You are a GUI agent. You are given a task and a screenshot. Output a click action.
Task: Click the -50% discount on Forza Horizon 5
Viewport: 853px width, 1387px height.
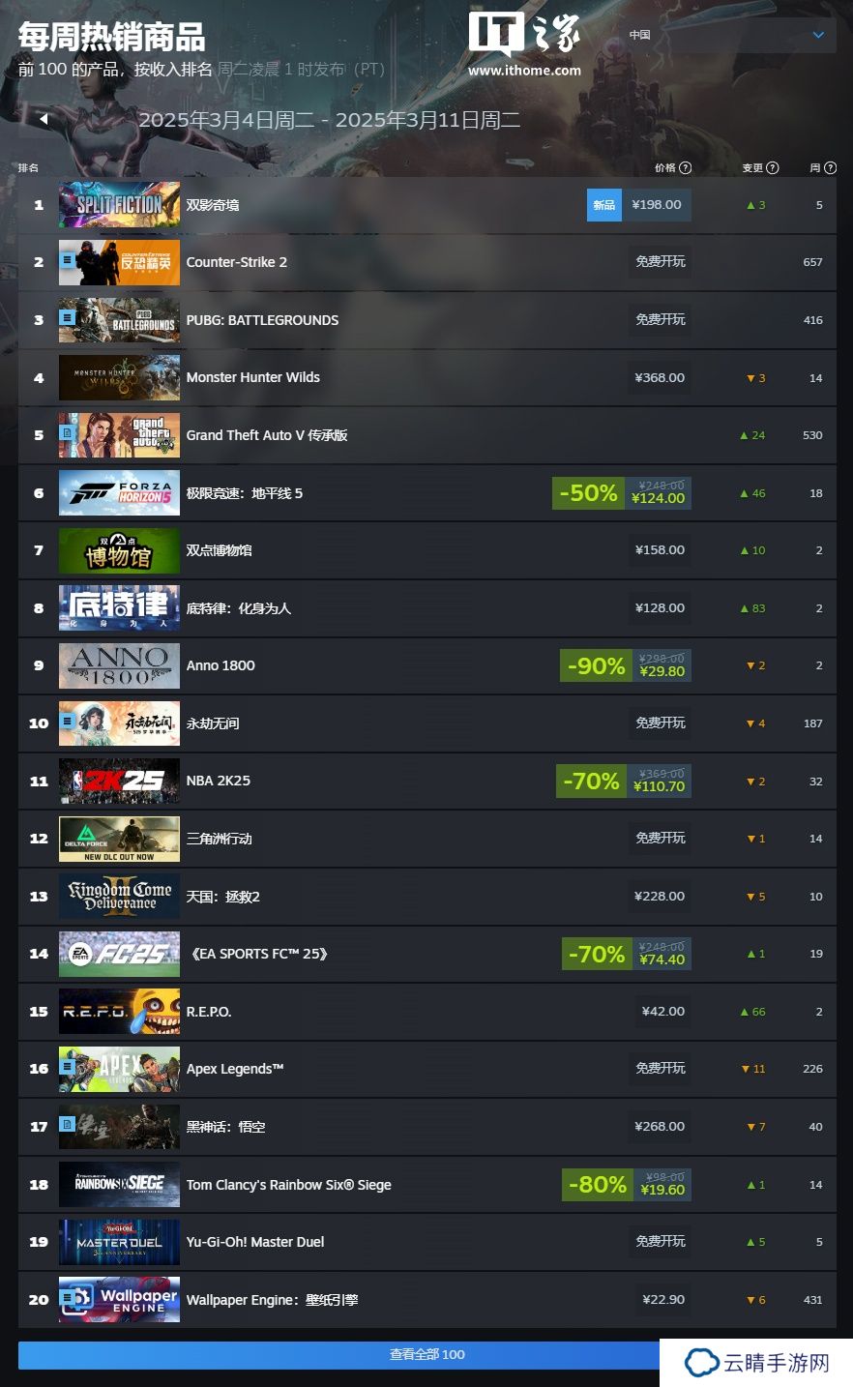point(589,493)
